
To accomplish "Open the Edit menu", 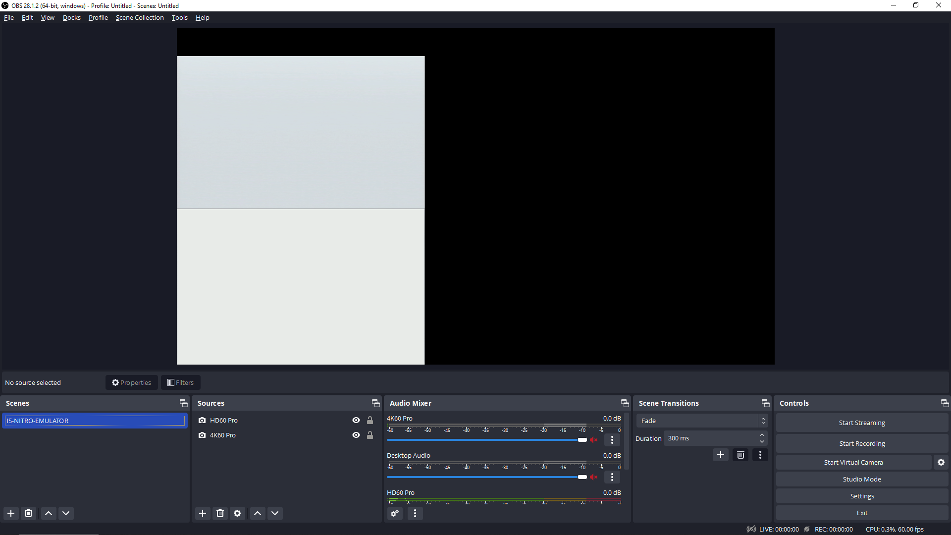I will pos(27,17).
